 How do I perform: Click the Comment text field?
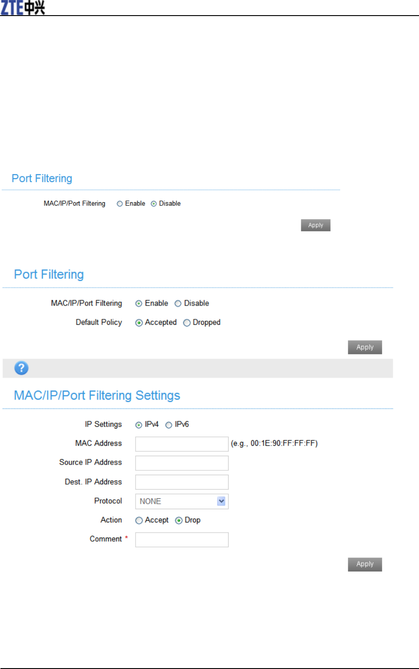coord(182,540)
